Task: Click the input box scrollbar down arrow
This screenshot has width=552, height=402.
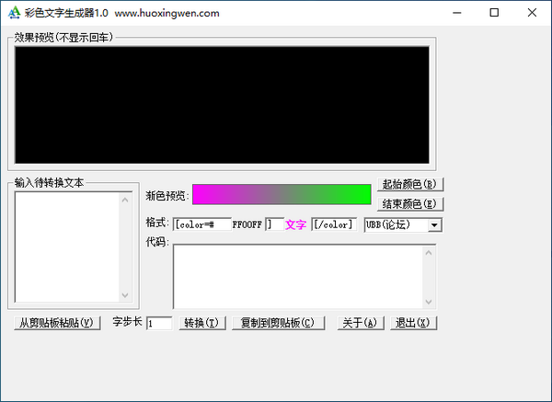Action: 125,295
